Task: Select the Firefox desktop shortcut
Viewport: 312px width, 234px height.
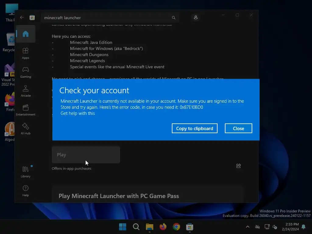Action: coord(10,101)
